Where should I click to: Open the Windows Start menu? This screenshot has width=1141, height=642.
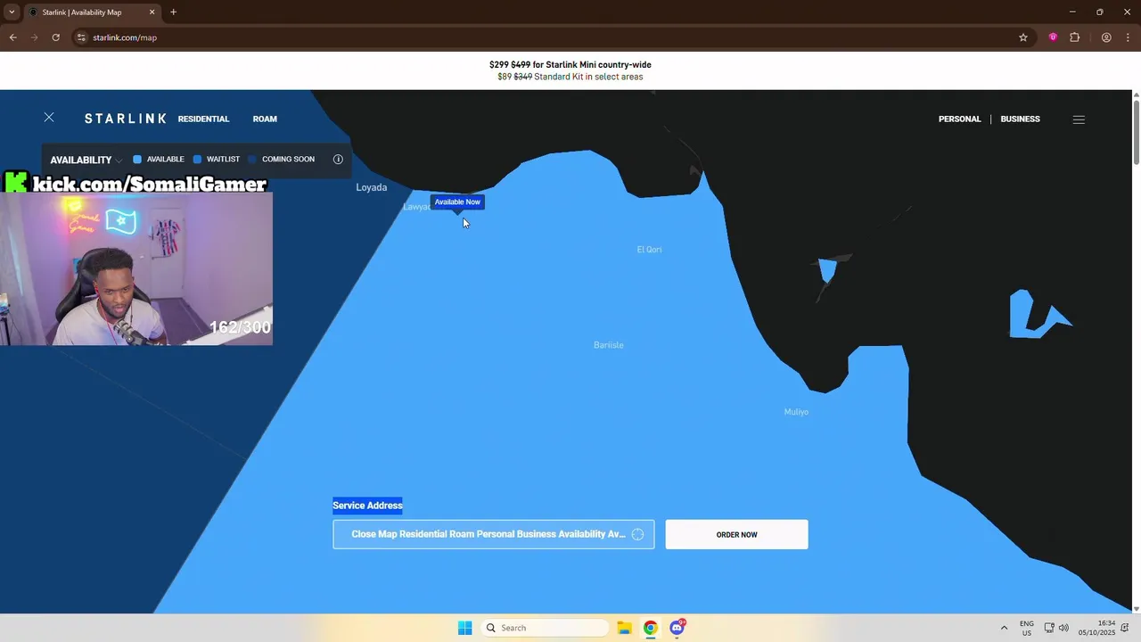pos(464,628)
